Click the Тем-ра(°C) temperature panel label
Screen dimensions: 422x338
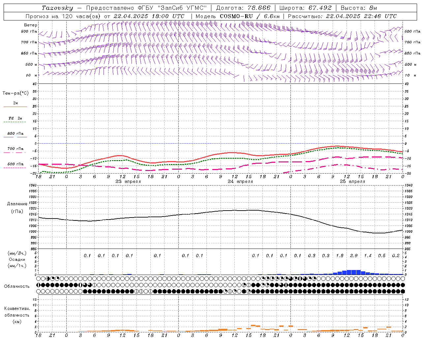pyautogui.click(x=15, y=93)
